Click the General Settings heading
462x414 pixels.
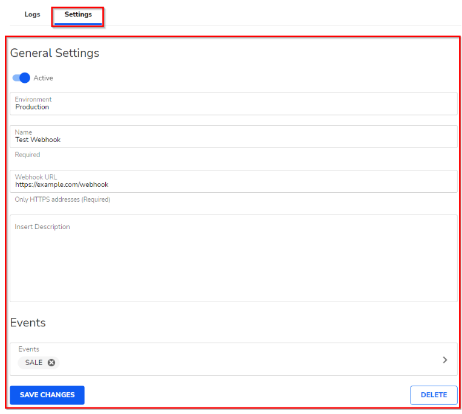click(x=54, y=53)
